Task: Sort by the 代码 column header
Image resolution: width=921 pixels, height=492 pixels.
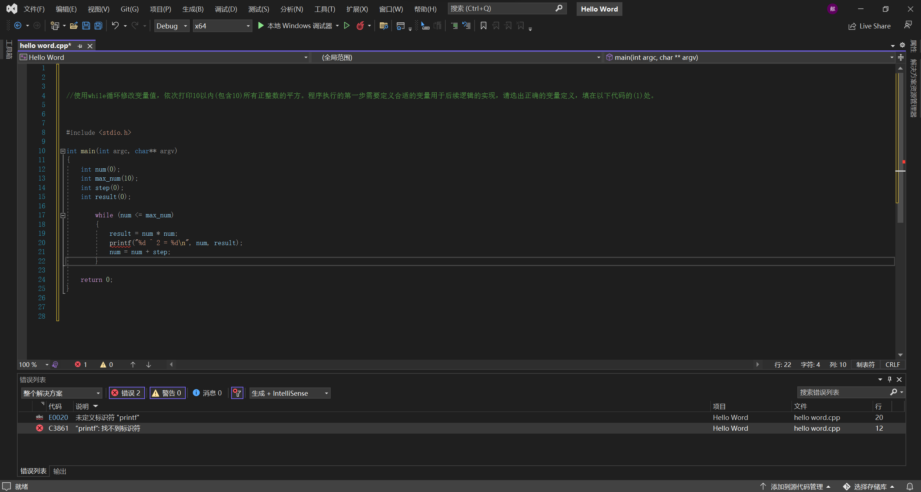Action: [x=55, y=406]
